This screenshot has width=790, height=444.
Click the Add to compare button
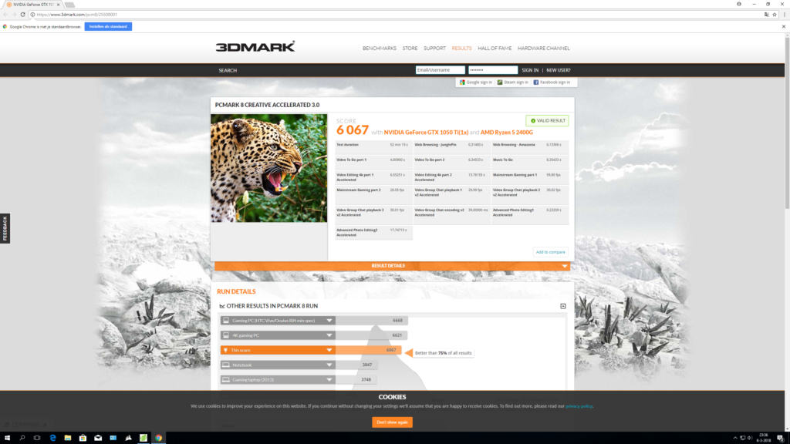[550, 252]
